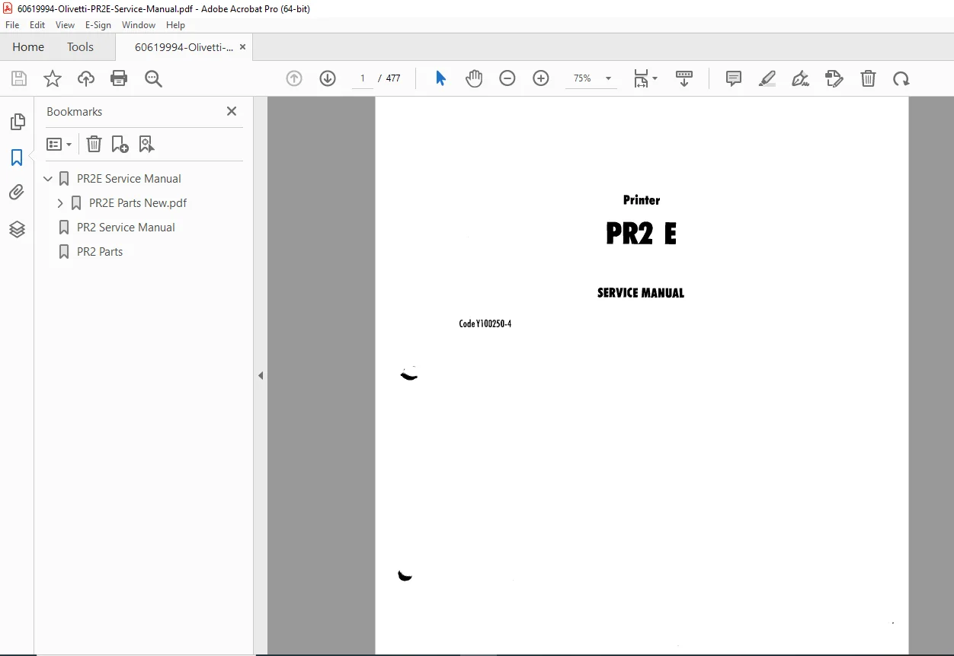Delete the selected bookmark
The width and height of the screenshot is (954, 656).
pos(93,144)
